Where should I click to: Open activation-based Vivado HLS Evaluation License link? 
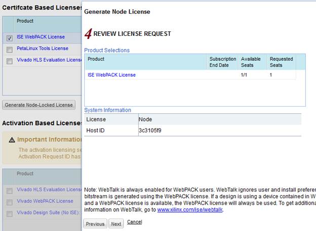click(x=49, y=190)
